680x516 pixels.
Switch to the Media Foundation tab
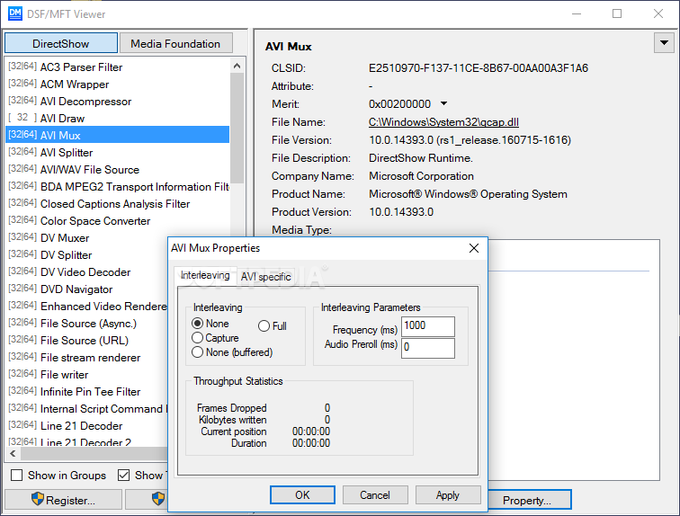(x=175, y=43)
